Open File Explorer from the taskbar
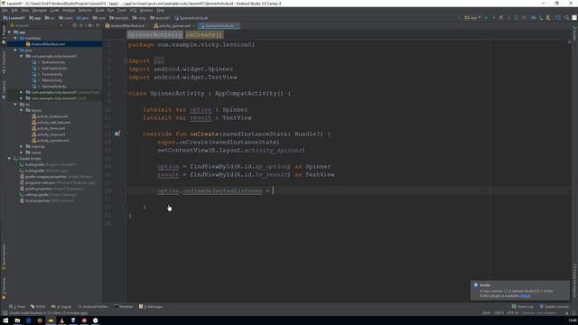 17,320
